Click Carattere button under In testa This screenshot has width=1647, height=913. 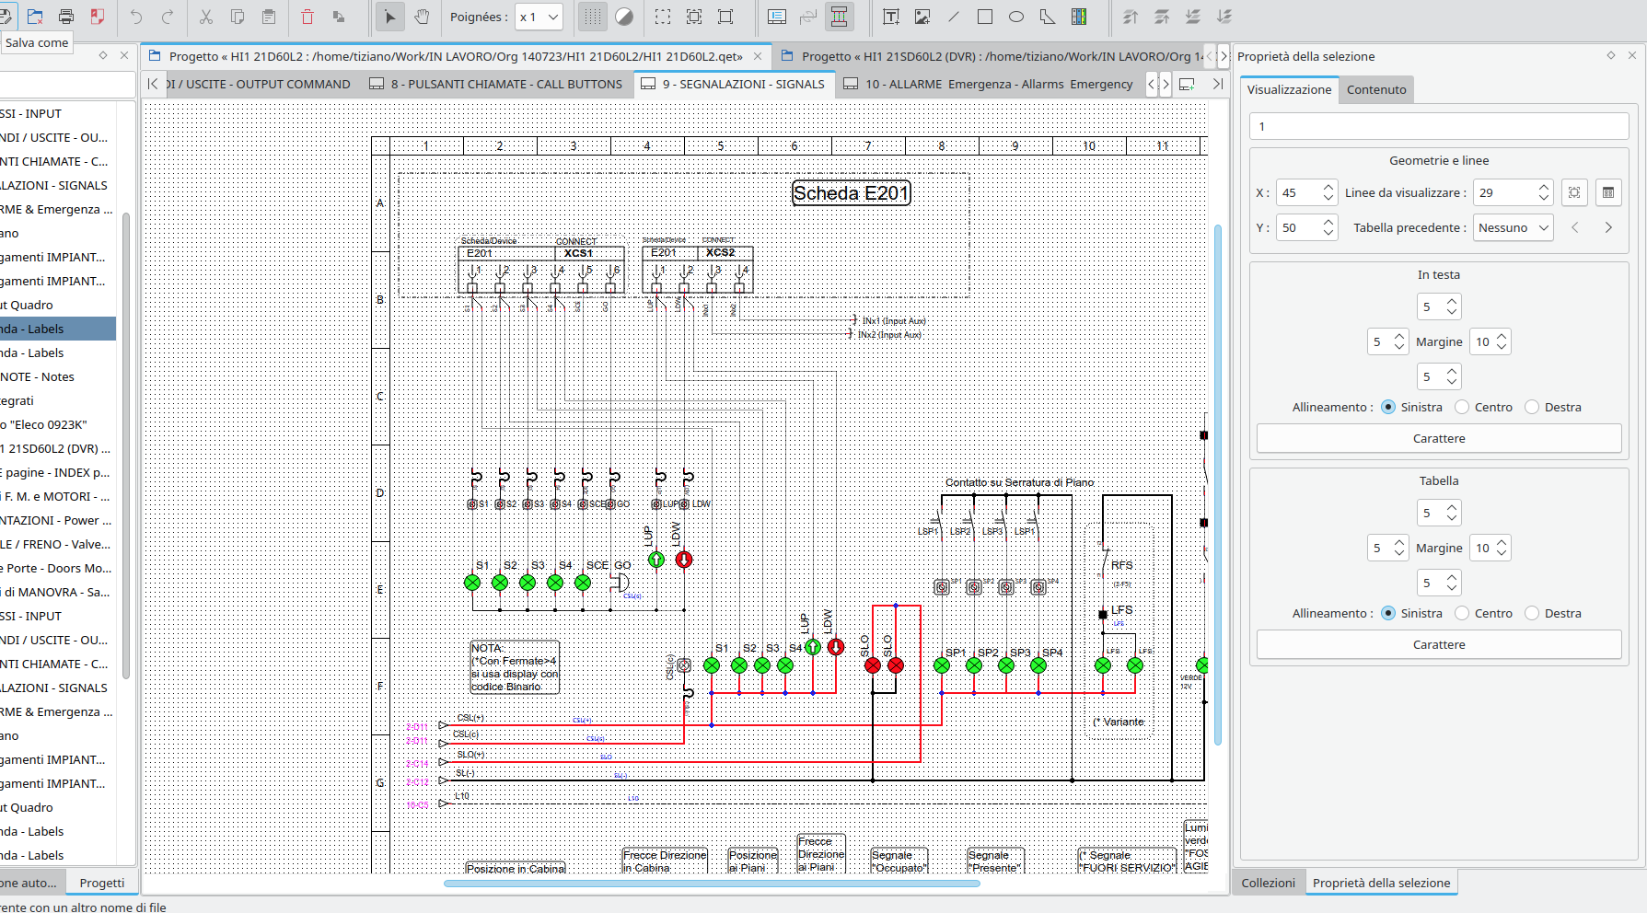pyautogui.click(x=1438, y=438)
